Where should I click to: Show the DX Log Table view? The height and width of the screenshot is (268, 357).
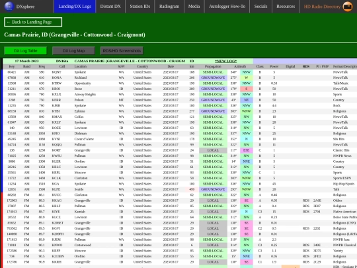(x=25, y=50)
